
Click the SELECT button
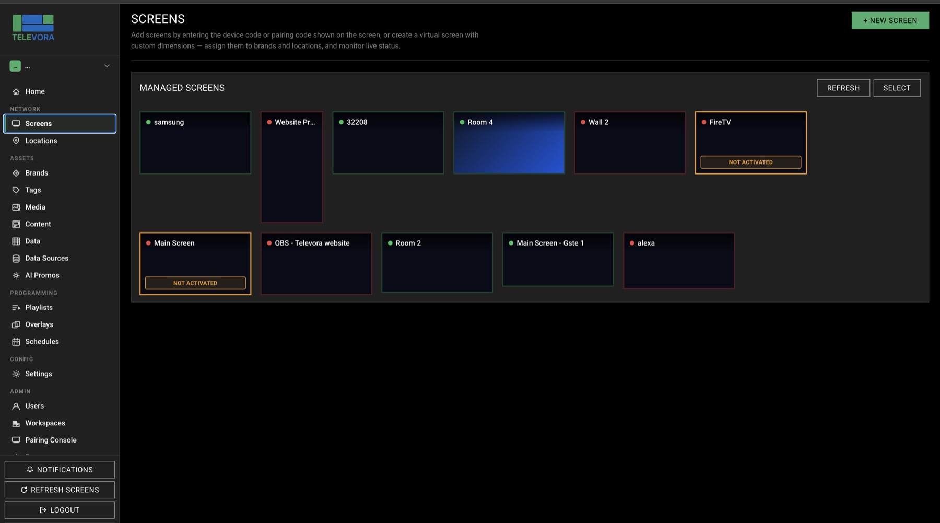897,88
